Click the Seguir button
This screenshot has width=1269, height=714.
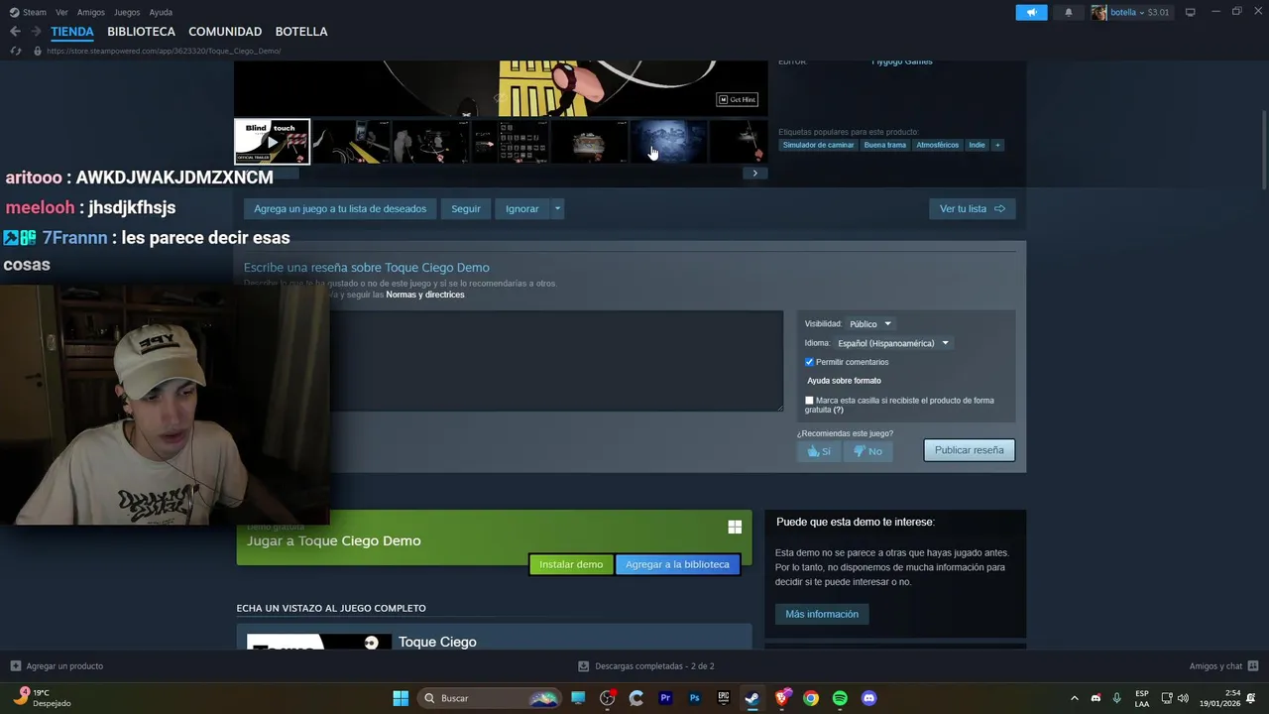pyautogui.click(x=466, y=209)
